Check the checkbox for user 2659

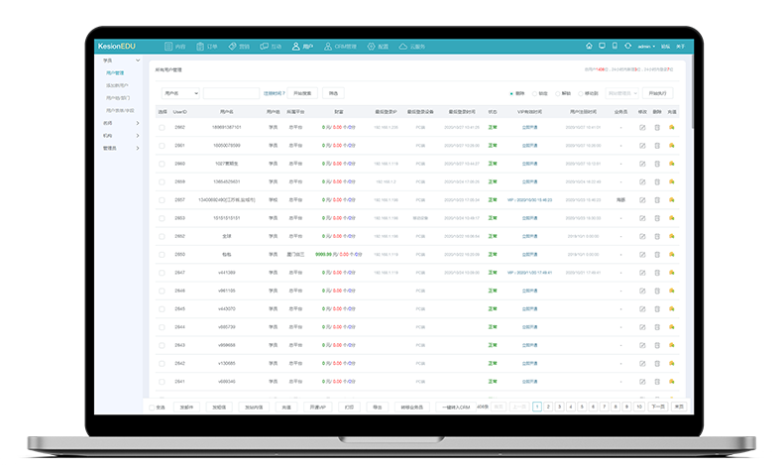click(163, 181)
